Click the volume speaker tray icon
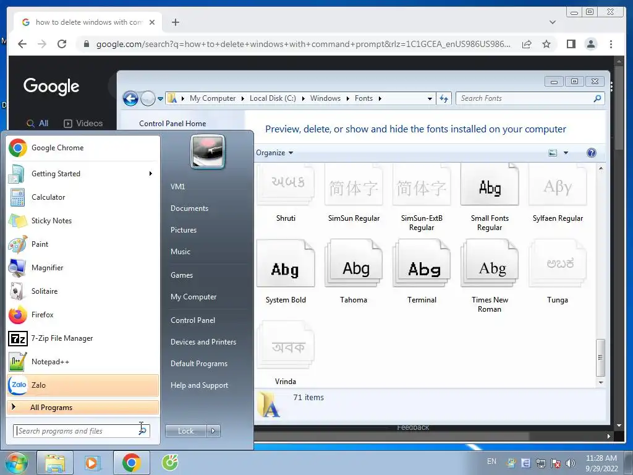 point(571,463)
